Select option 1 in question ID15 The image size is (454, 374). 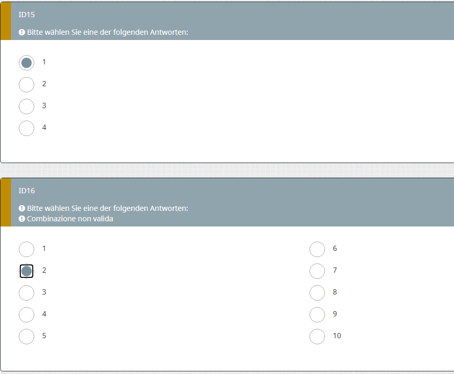pyautogui.click(x=27, y=63)
